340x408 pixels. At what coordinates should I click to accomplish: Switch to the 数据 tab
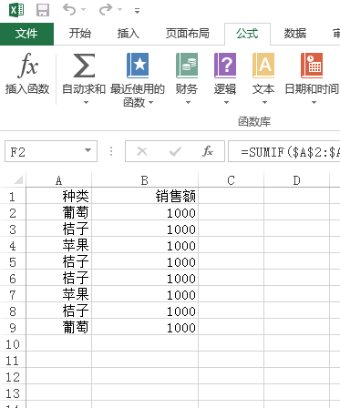(x=295, y=34)
